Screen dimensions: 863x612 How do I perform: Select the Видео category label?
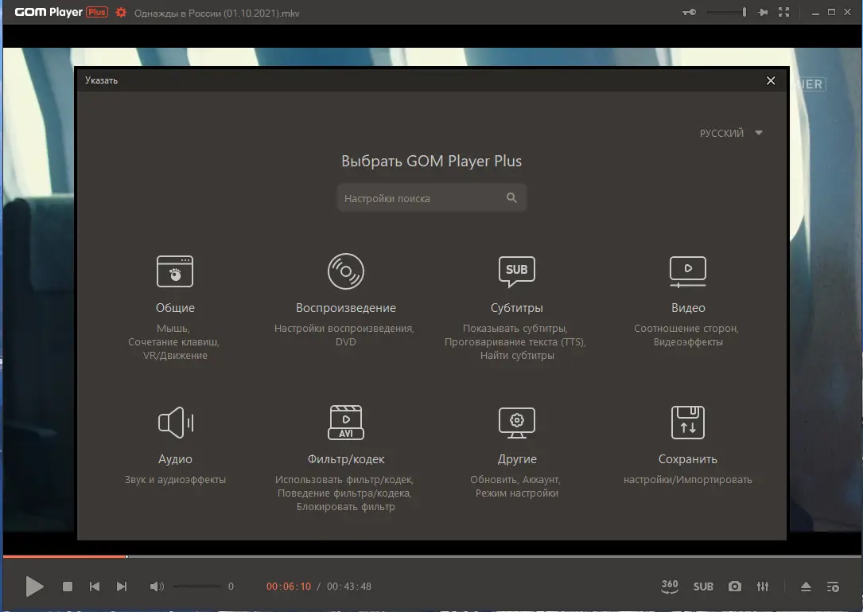[x=688, y=308]
